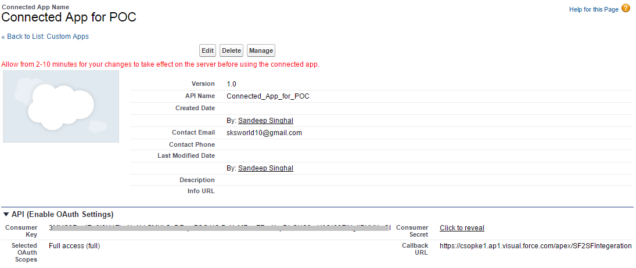Collapse the API (Enable OAuth Settings) section
Screen dimensions: 636x268
(6, 214)
